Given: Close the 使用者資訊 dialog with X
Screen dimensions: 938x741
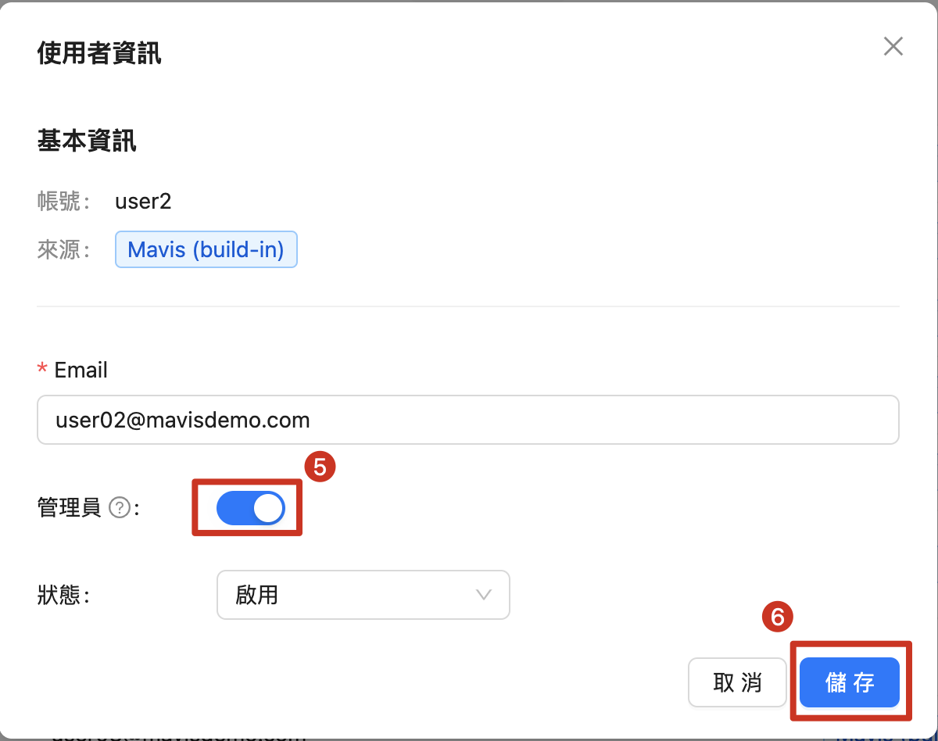Looking at the screenshot, I should (893, 46).
